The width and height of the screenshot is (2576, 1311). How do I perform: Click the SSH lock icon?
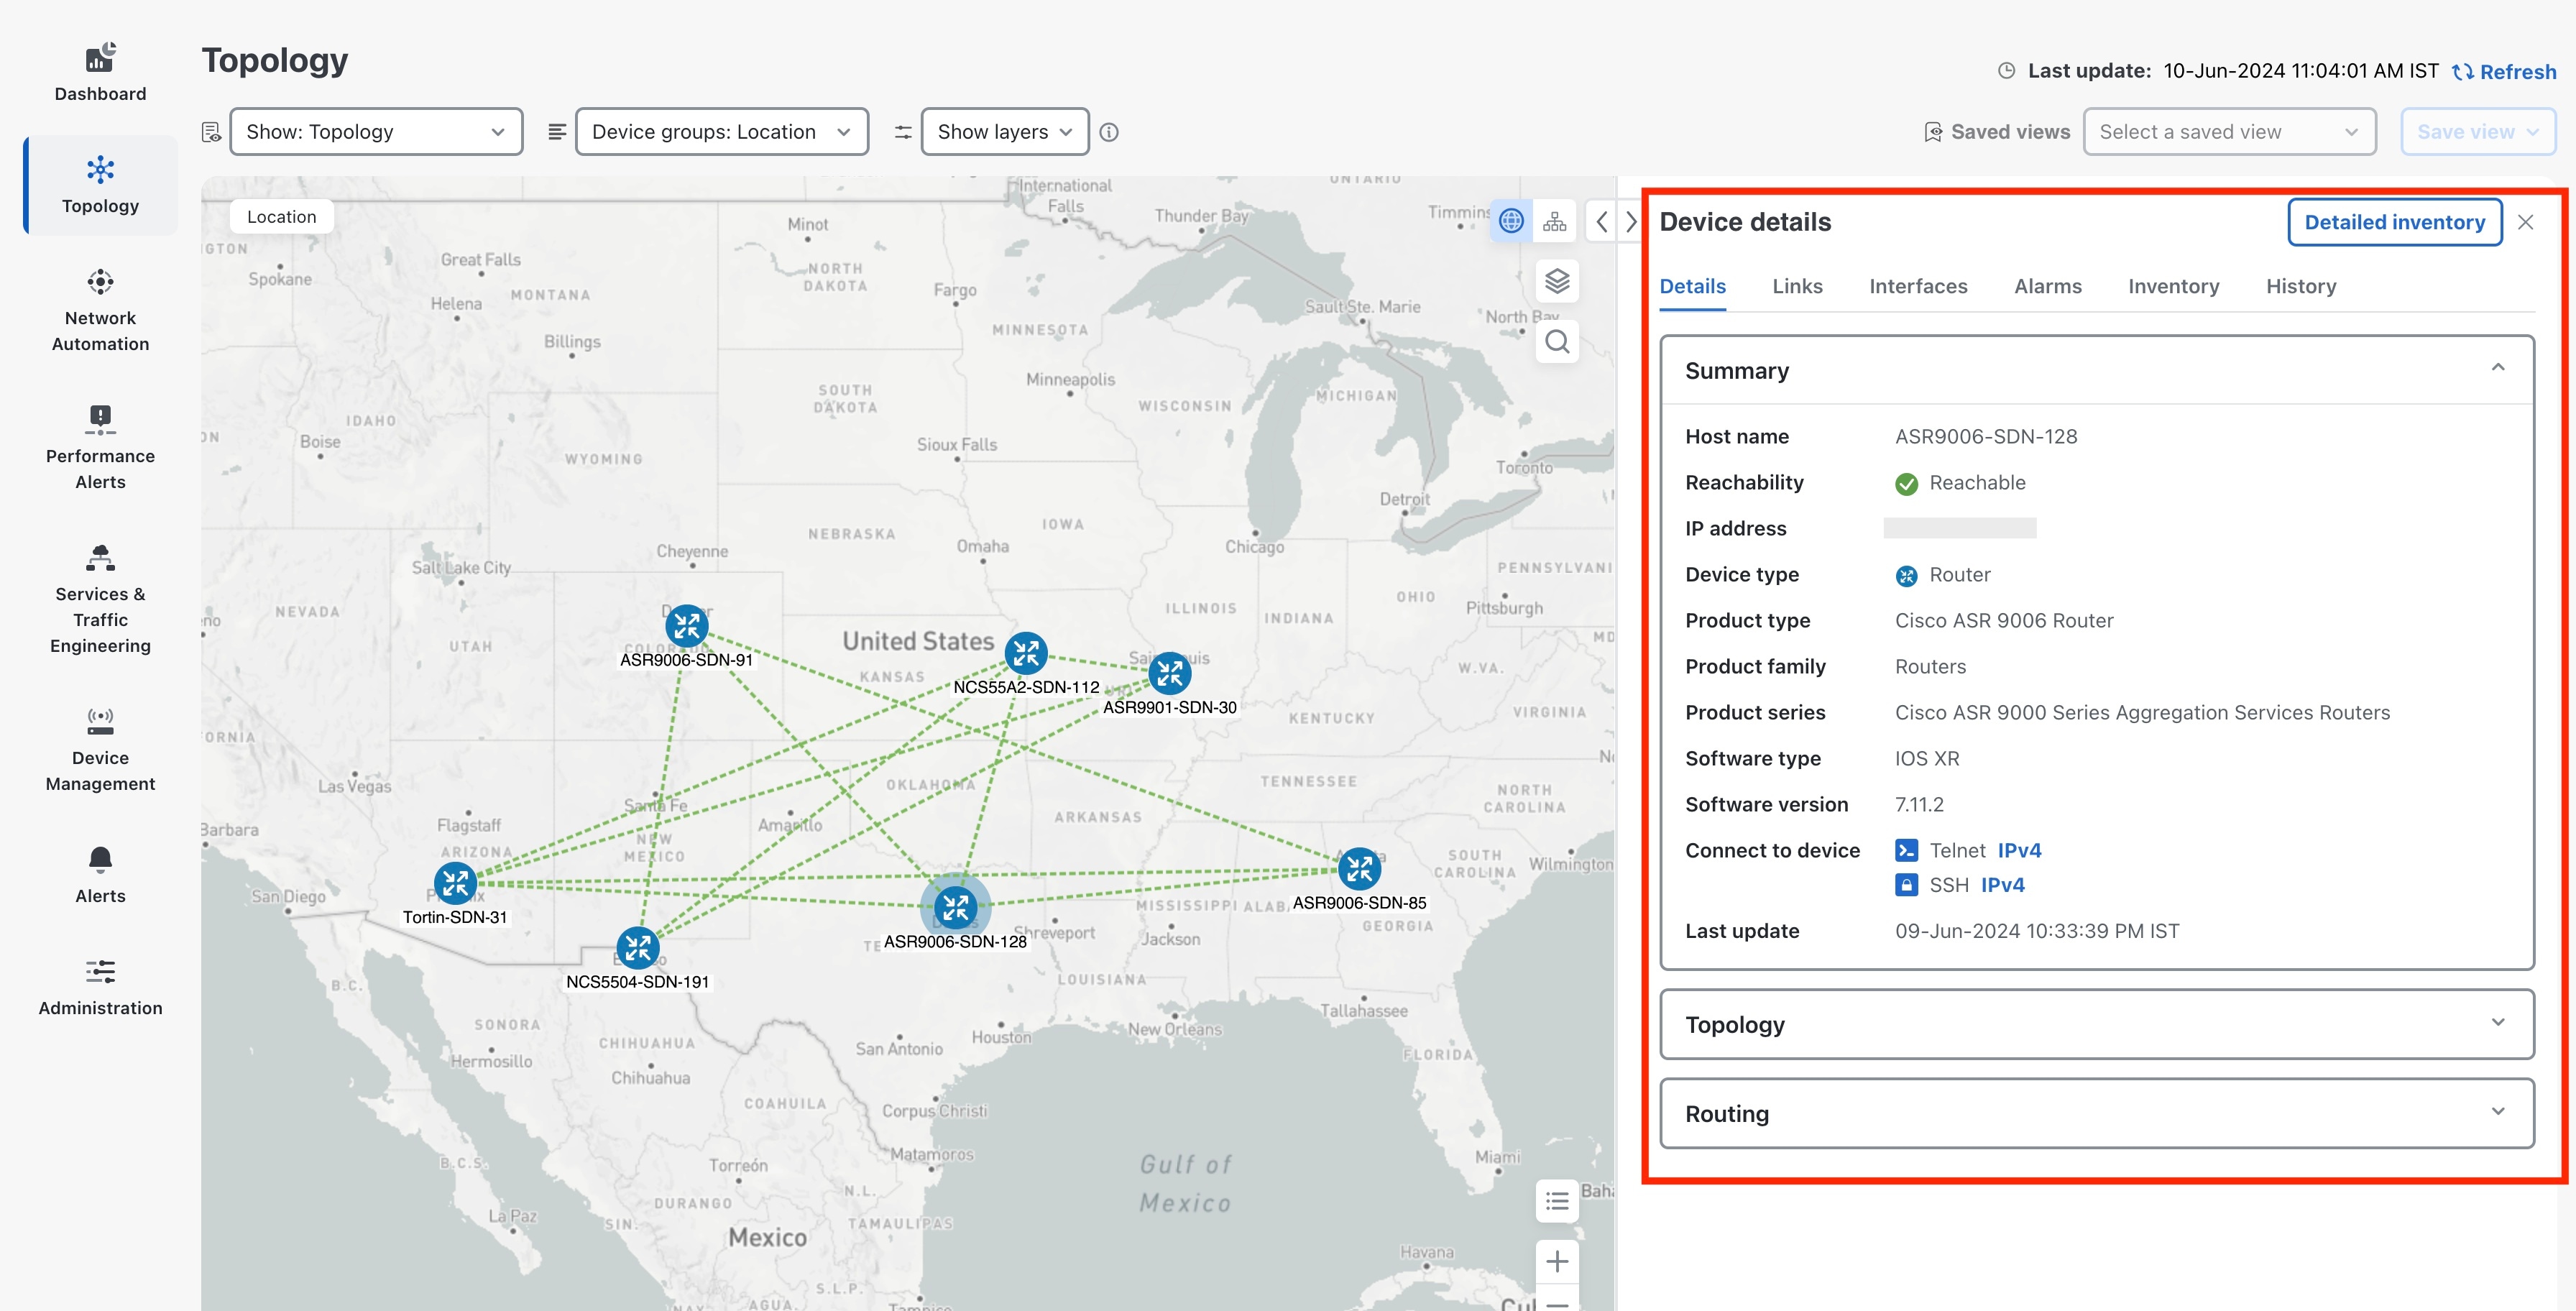[x=1906, y=885]
